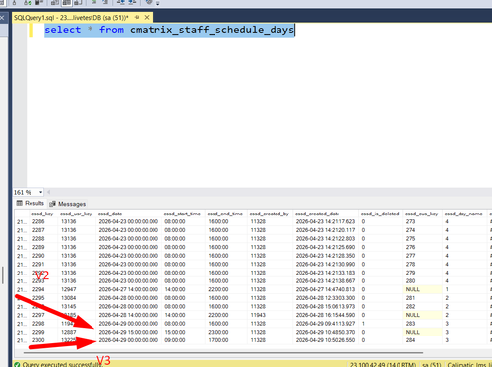Image resolution: width=492 pixels, height=367 pixels.
Task: Click the green query success status icon
Action: tap(17, 364)
